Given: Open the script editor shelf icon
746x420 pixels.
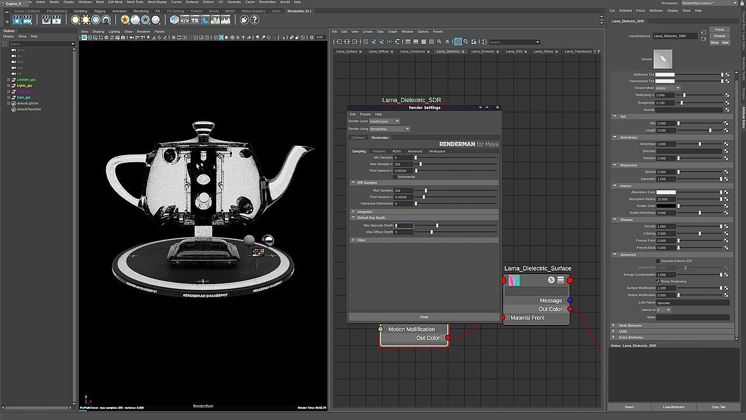Looking at the screenshot, I should click(184, 20).
